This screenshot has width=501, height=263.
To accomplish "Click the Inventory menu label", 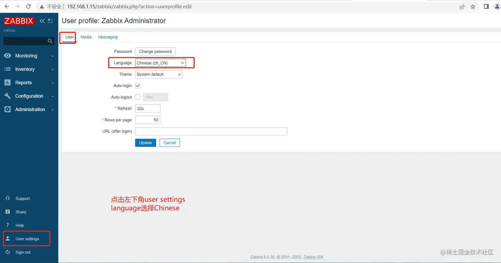I will (x=25, y=69).
